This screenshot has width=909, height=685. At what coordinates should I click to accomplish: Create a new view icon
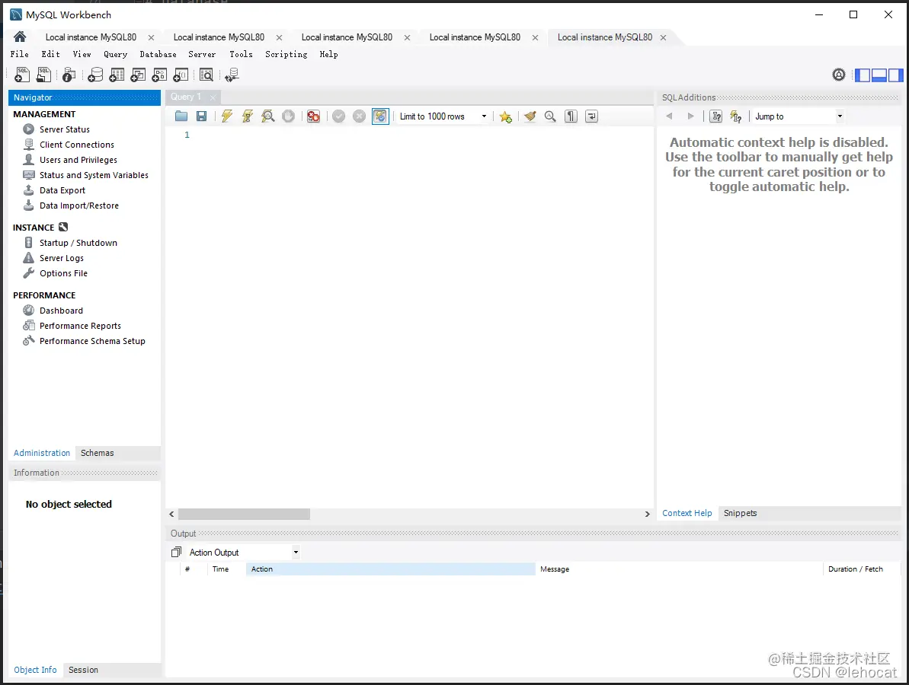(138, 75)
